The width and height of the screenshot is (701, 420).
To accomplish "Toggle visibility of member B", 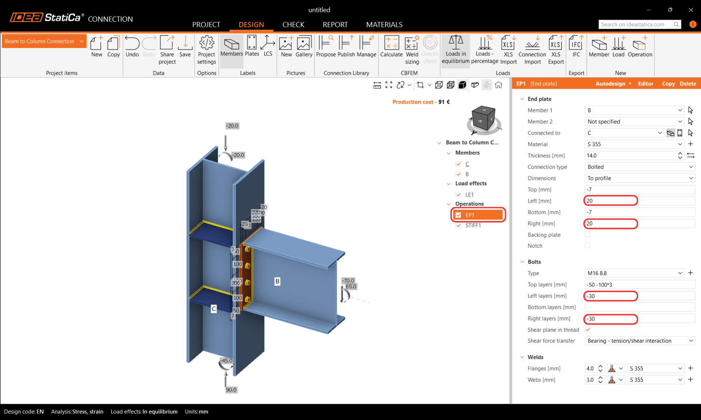I will pos(458,174).
